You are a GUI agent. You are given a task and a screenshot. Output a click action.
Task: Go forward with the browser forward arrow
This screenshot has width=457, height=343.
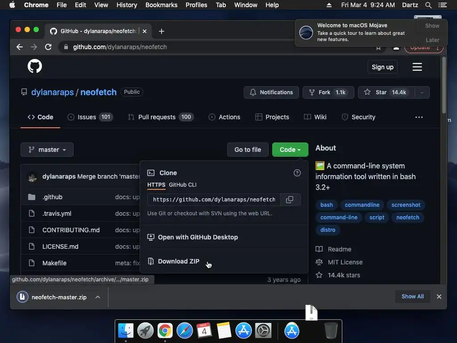pos(34,47)
